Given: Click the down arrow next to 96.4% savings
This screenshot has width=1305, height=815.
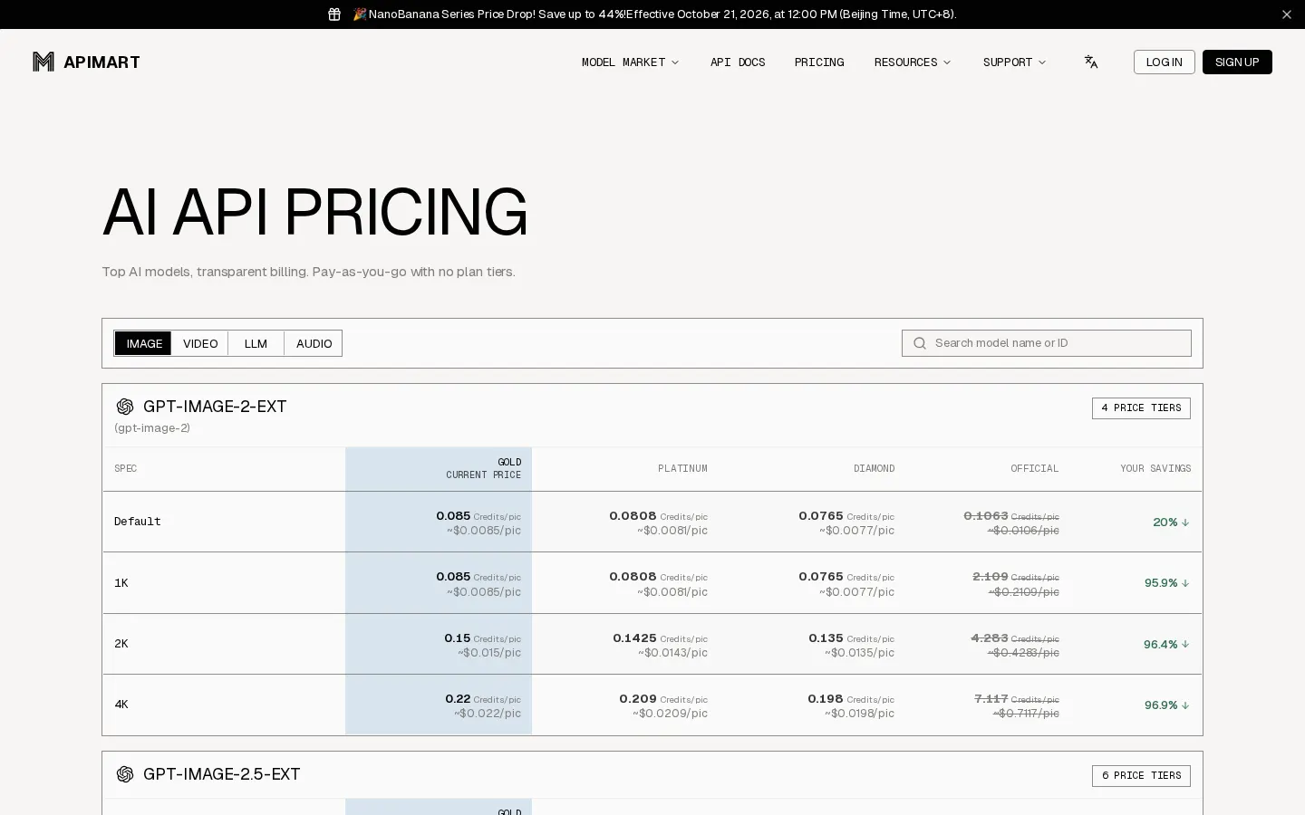Looking at the screenshot, I should [x=1185, y=645].
